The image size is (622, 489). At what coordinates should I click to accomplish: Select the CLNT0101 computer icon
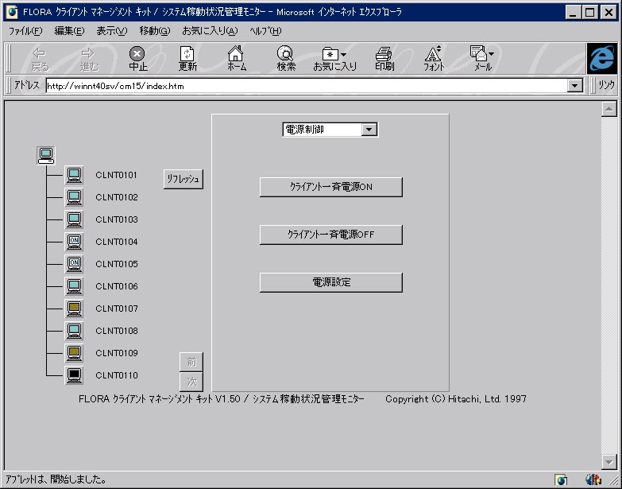pyautogui.click(x=74, y=175)
